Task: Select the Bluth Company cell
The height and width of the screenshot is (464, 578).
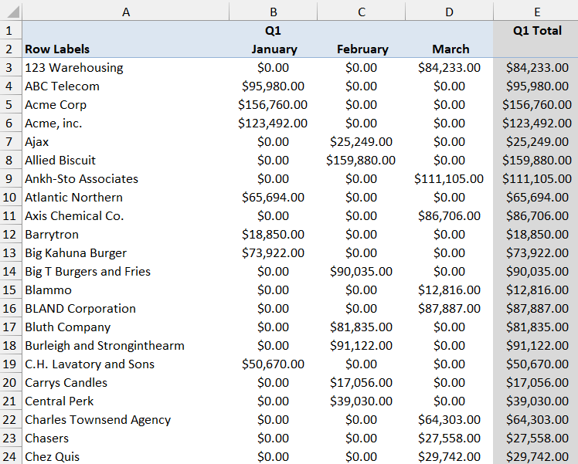Action: 126,327
